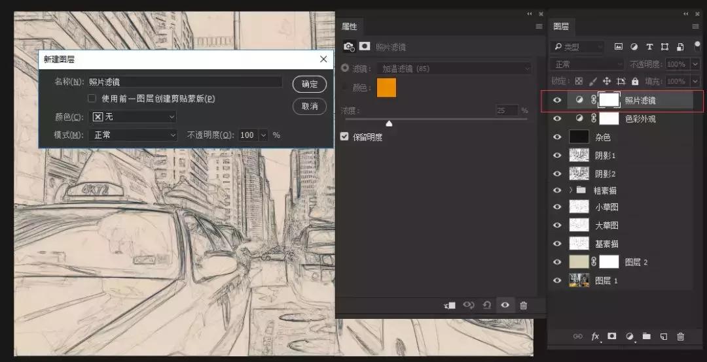Open the 类型 layer filter dropdown
The image size is (707, 362).
(577, 47)
